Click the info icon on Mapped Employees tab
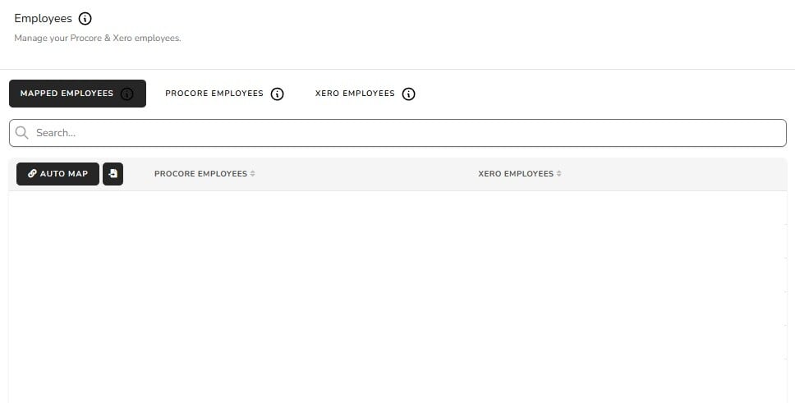The width and height of the screenshot is (795, 403). pyautogui.click(x=126, y=94)
